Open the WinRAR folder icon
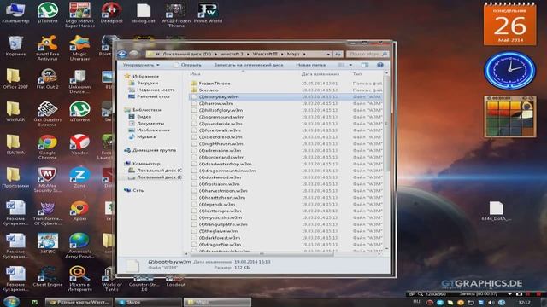The image size is (547, 307). [x=15, y=112]
